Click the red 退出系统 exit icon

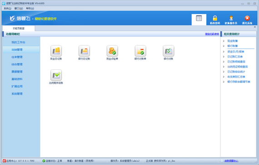click(x=247, y=18)
